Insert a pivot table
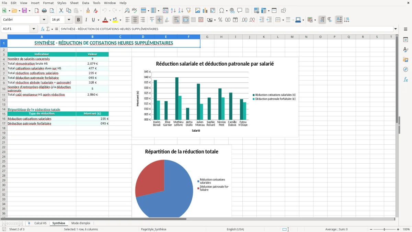 [213, 11]
